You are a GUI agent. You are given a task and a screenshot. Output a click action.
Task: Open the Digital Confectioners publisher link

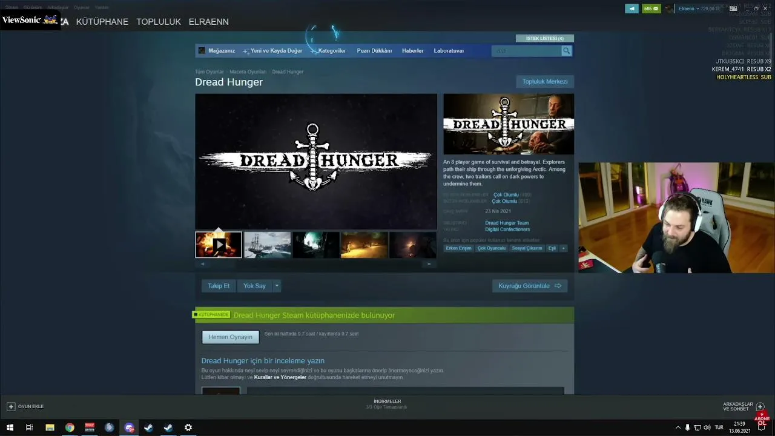point(507,230)
